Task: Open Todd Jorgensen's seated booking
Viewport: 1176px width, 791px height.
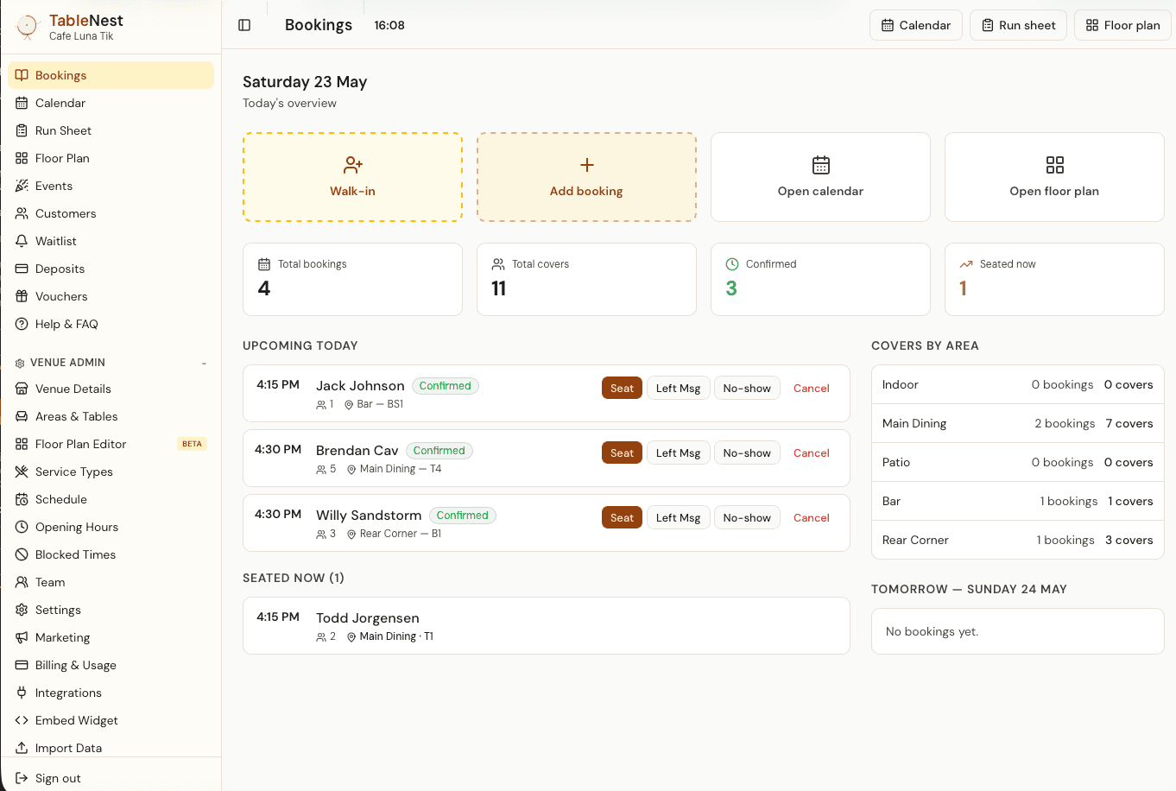Action: click(x=546, y=625)
